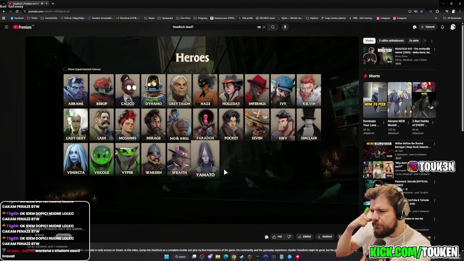Show more Shorts with the next arrow
Screen dimensions: 464x261
pyautogui.click(x=435, y=104)
